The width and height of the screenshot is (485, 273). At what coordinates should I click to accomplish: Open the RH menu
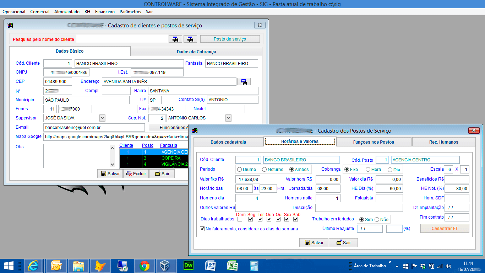pos(87,12)
